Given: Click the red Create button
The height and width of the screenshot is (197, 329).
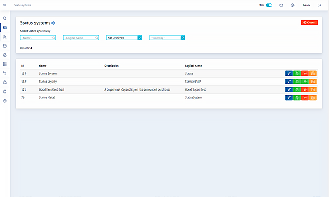Looking at the screenshot, I should coord(309,23).
